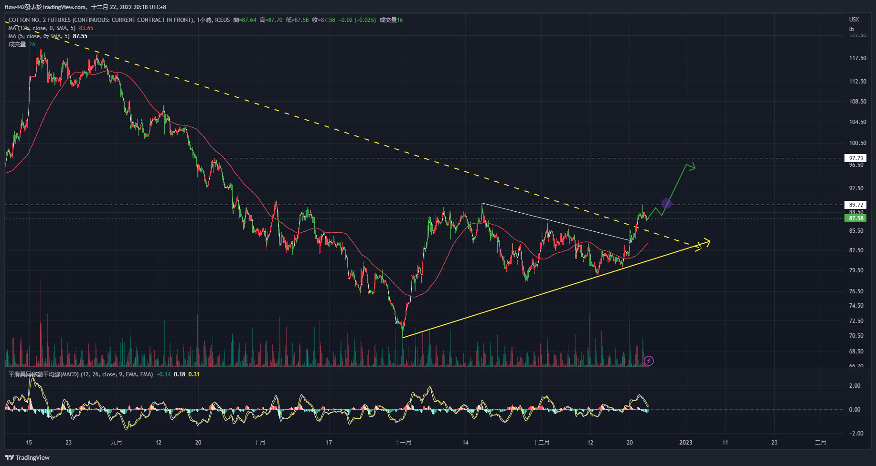Screen dimensions: 876x466
Task: Click 117.50 on the price axis
Action: 857,58
